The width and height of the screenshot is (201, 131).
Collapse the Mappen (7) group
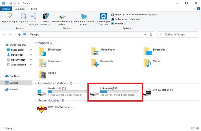click(x=35, y=43)
